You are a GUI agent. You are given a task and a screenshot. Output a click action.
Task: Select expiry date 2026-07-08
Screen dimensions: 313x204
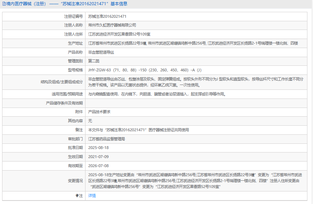coord(98,166)
